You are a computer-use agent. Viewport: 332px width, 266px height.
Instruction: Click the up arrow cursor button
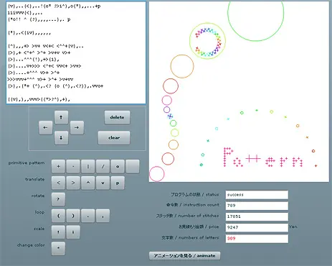tap(61, 117)
